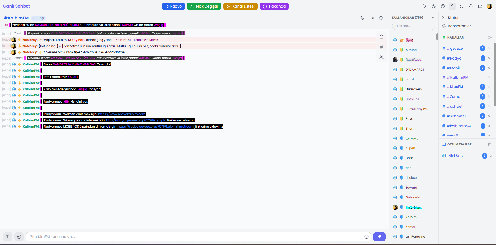Toggle the lock icon in the top bar

452,6
